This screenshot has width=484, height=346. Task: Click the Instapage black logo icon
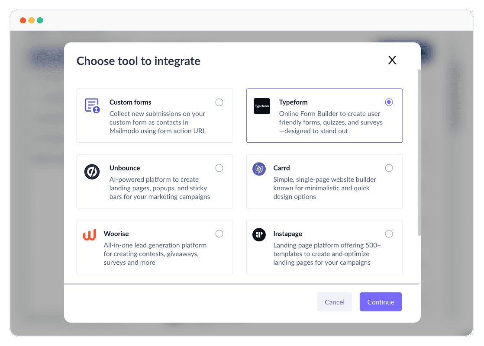point(259,234)
